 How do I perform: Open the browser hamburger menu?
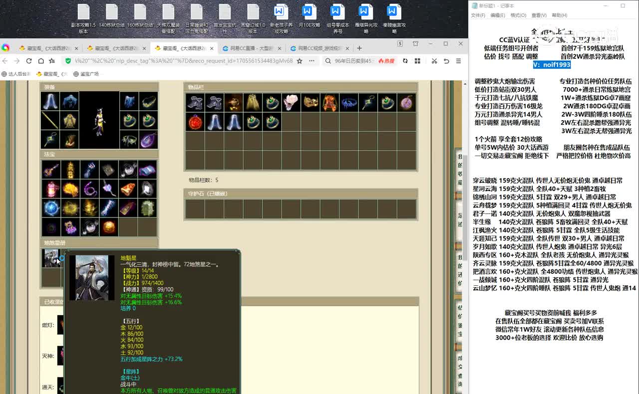pos(459,61)
